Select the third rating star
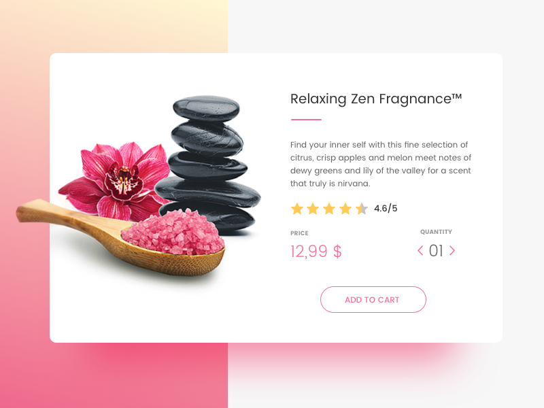Screen dimensions: 544x408 [x=329, y=209]
